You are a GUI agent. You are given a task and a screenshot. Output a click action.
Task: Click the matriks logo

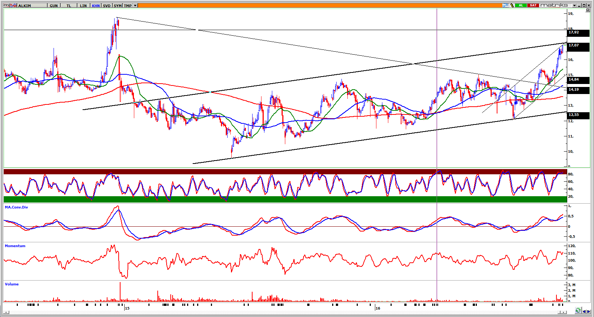[x=554, y=5]
